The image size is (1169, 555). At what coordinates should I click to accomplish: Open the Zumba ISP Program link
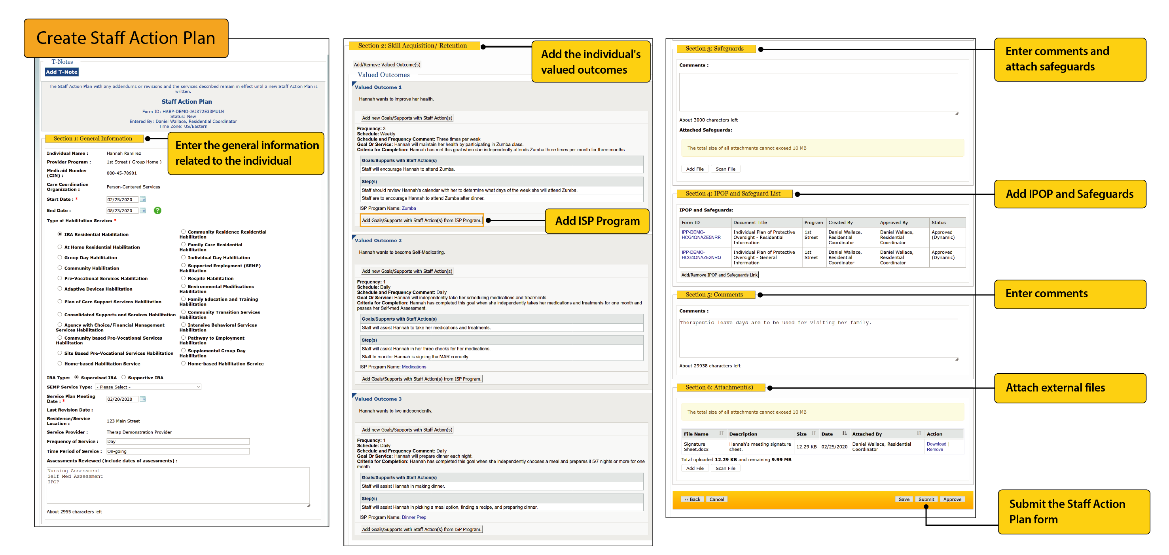(x=408, y=209)
